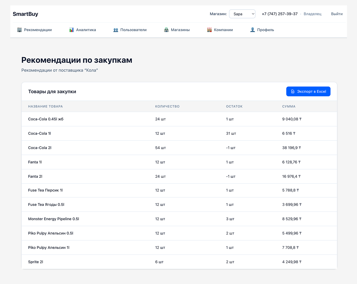
Task: Click the building icon beside Рекомендации
Action: point(19,30)
